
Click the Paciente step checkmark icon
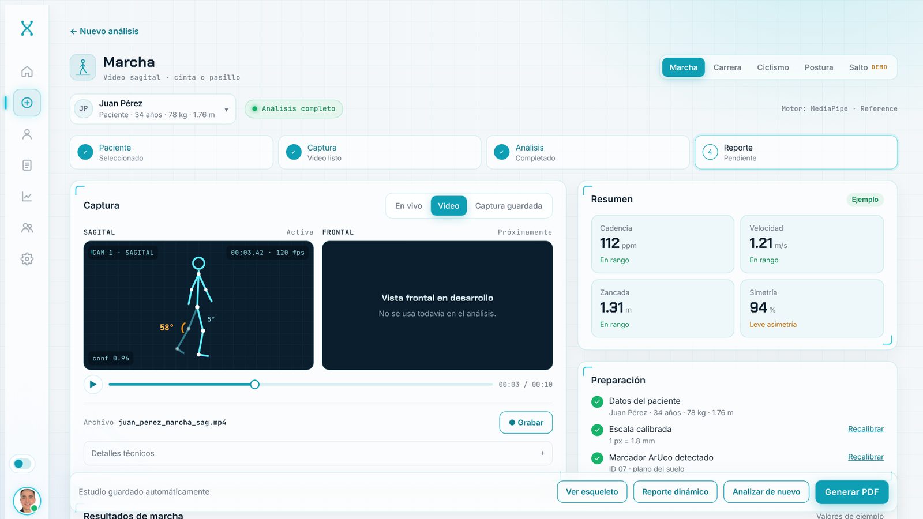85,152
